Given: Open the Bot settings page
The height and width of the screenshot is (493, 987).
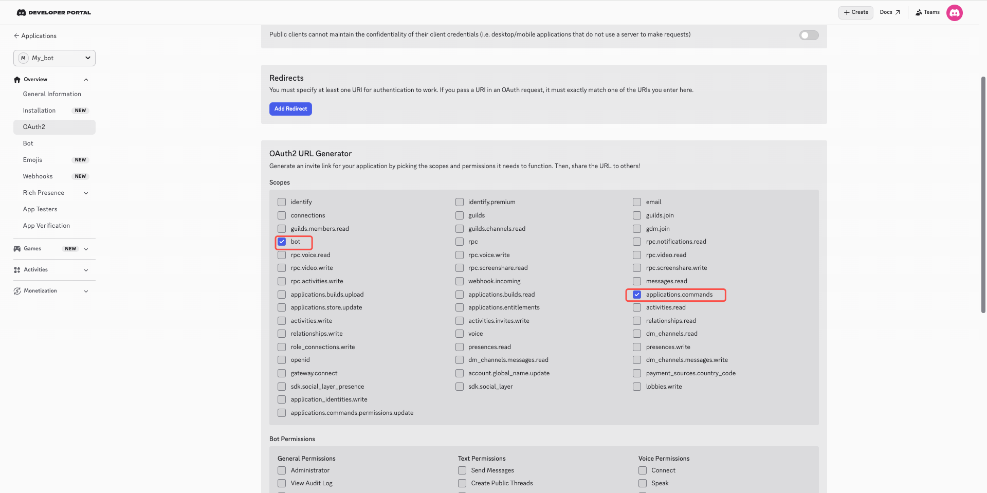Looking at the screenshot, I should tap(28, 143).
